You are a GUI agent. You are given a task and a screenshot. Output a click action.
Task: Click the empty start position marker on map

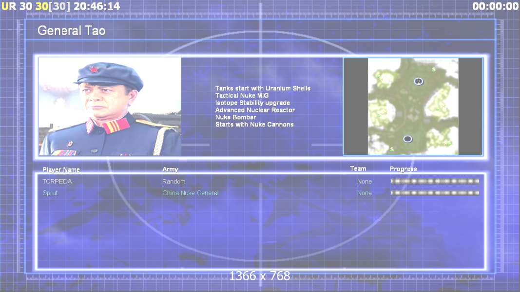pyautogui.click(x=407, y=139)
